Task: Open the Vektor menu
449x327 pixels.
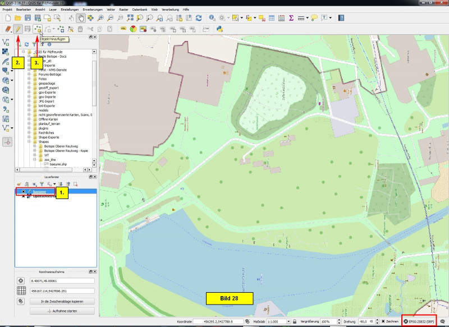Action: 110,10
